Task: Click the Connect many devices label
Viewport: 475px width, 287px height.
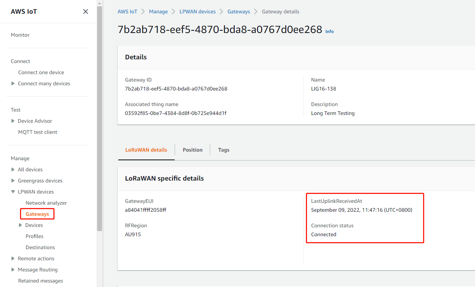Action: (44, 83)
